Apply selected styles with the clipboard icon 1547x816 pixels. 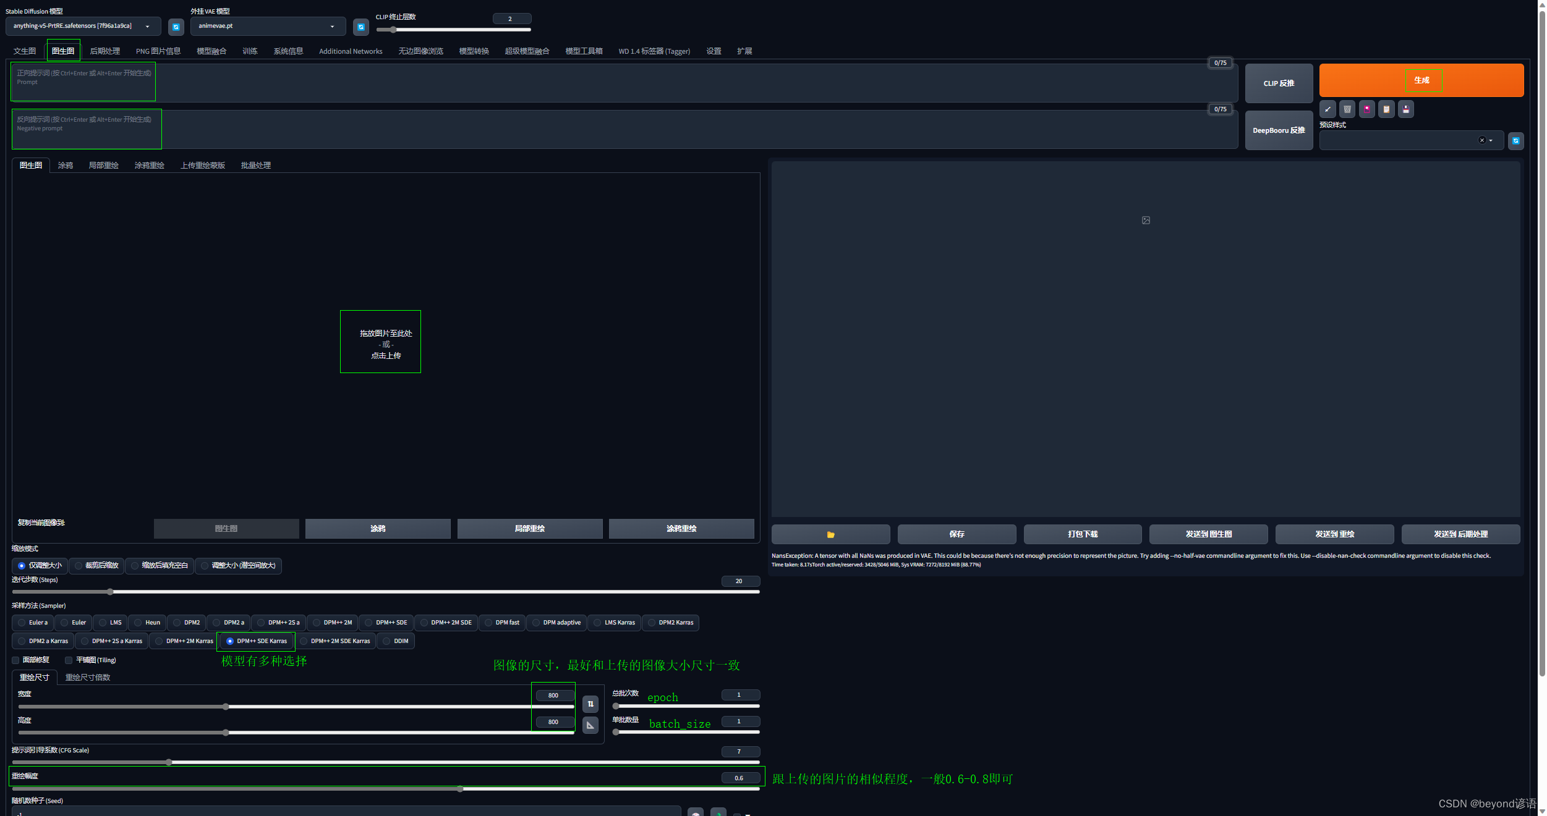[x=1386, y=109]
